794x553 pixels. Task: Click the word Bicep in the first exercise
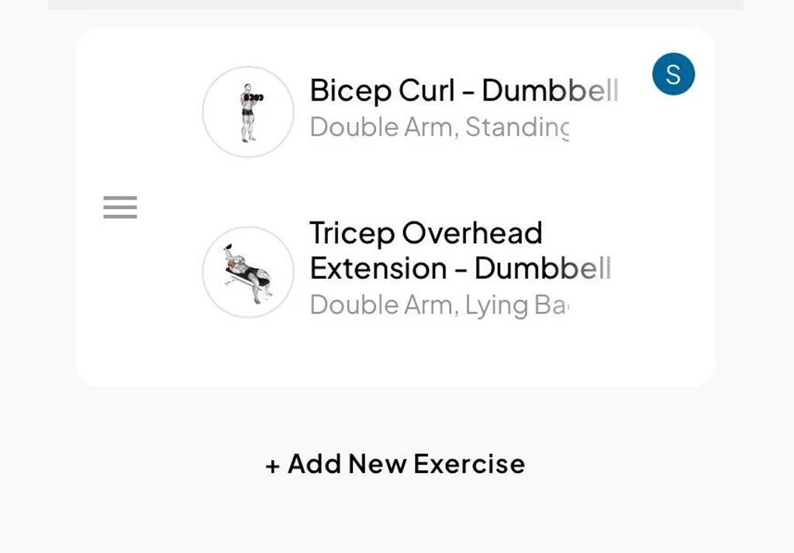[x=342, y=91]
